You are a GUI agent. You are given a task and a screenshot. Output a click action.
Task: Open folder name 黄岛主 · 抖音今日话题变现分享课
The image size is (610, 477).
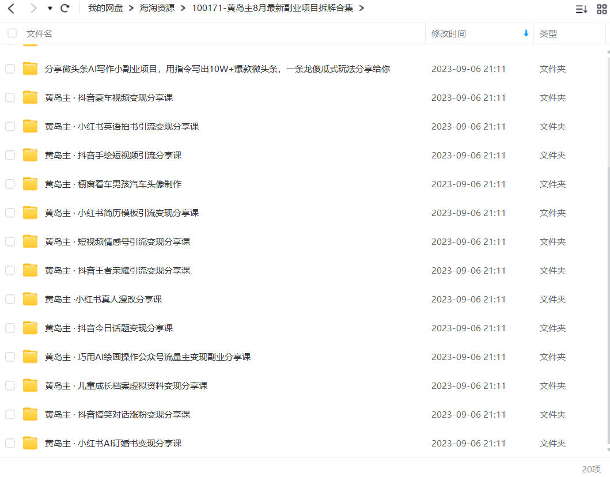tap(109, 328)
